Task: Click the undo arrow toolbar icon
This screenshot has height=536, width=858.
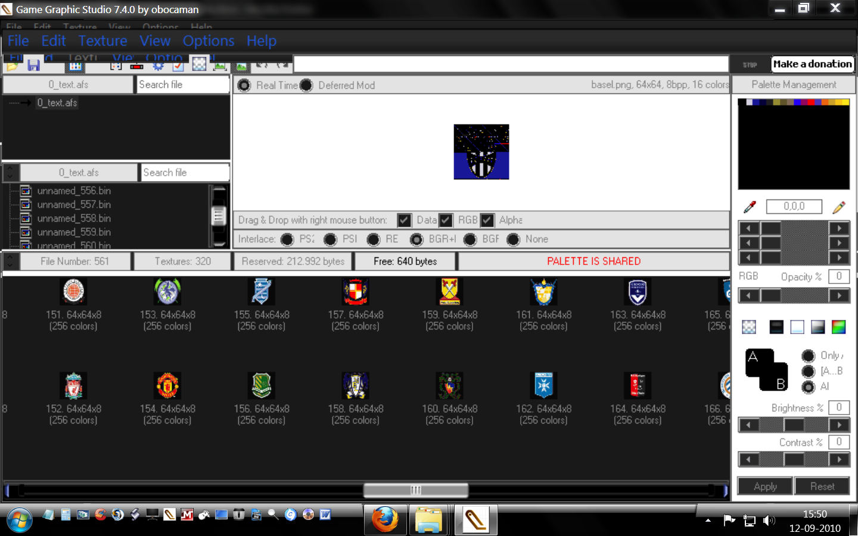Action: click(262, 64)
